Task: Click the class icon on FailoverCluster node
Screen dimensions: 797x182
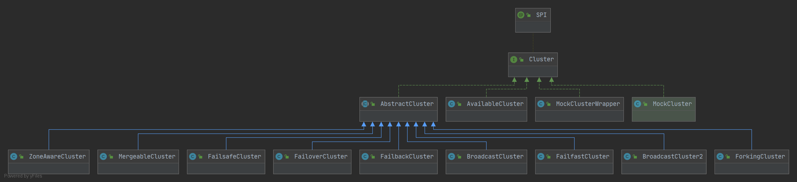Action: point(279,156)
